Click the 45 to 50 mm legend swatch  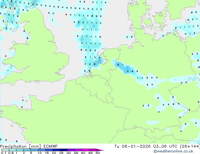click(x=93, y=150)
